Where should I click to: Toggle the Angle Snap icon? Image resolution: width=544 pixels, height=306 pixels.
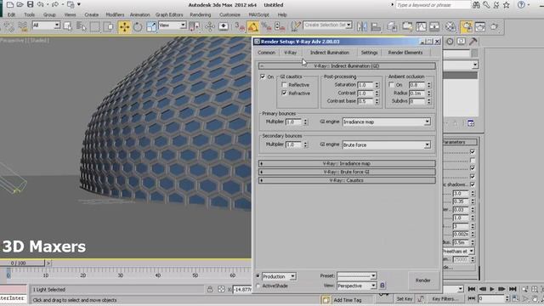(x=253, y=26)
